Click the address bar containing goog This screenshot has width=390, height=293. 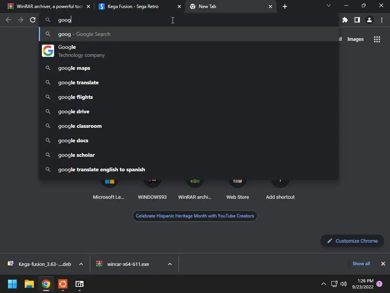click(189, 20)
